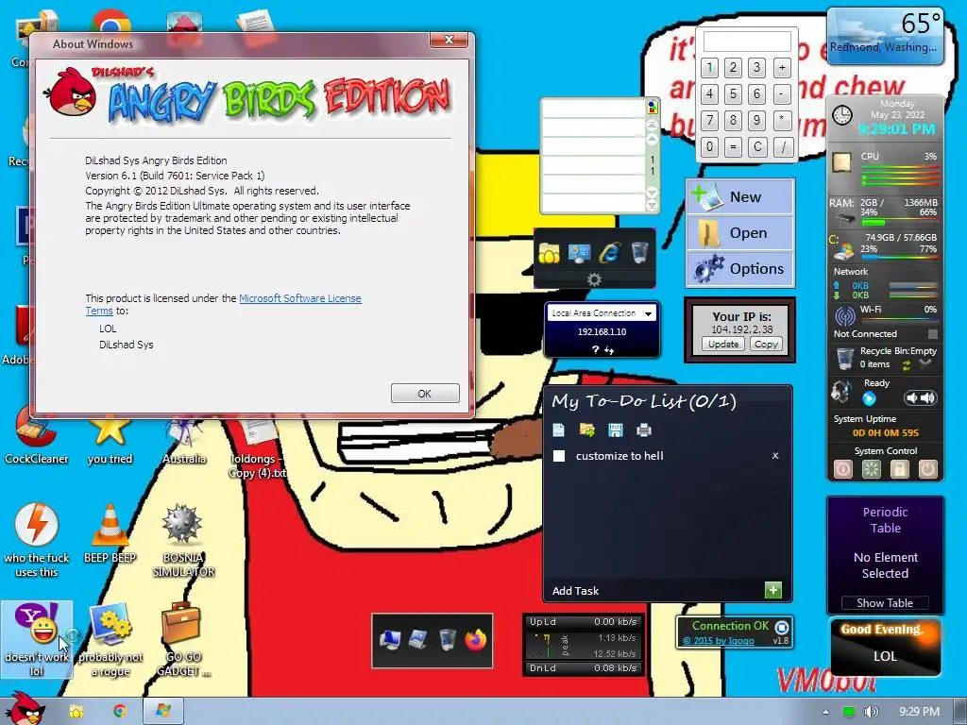
Task: Open Control Panel icon in upper launcher
Action: coord(579,253)
